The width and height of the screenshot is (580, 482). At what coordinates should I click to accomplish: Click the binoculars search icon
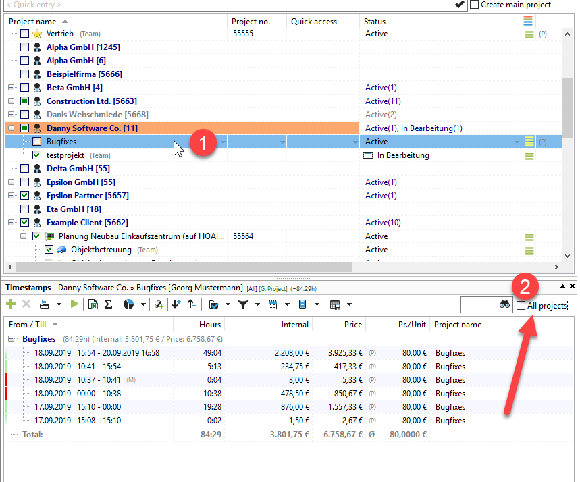click(x=505, y=305)
